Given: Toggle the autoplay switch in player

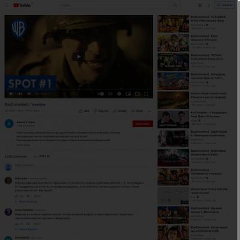Looking at the screenshot, I should click(101, 94).
